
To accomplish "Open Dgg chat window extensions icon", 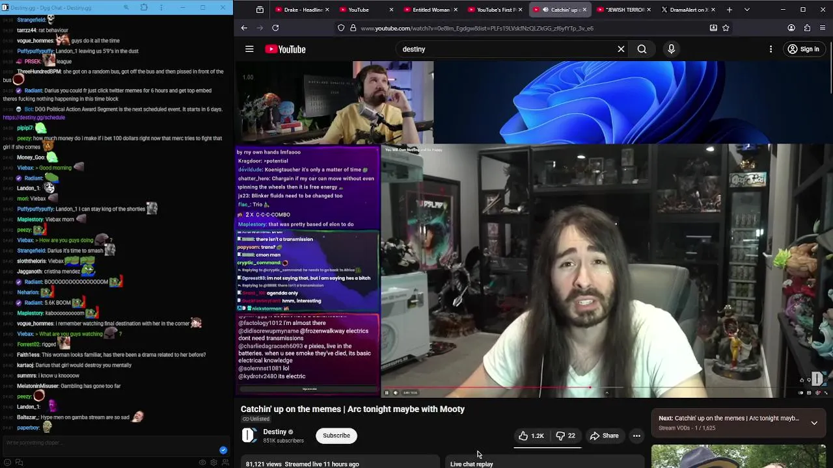I will pyautogui.click(x=144, y=8).
